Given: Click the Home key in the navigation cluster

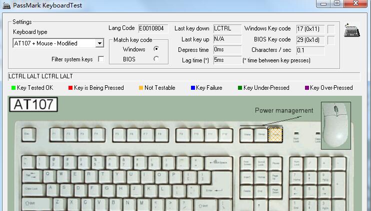Looking at the screenshot, I should click(x=261, y=178).
